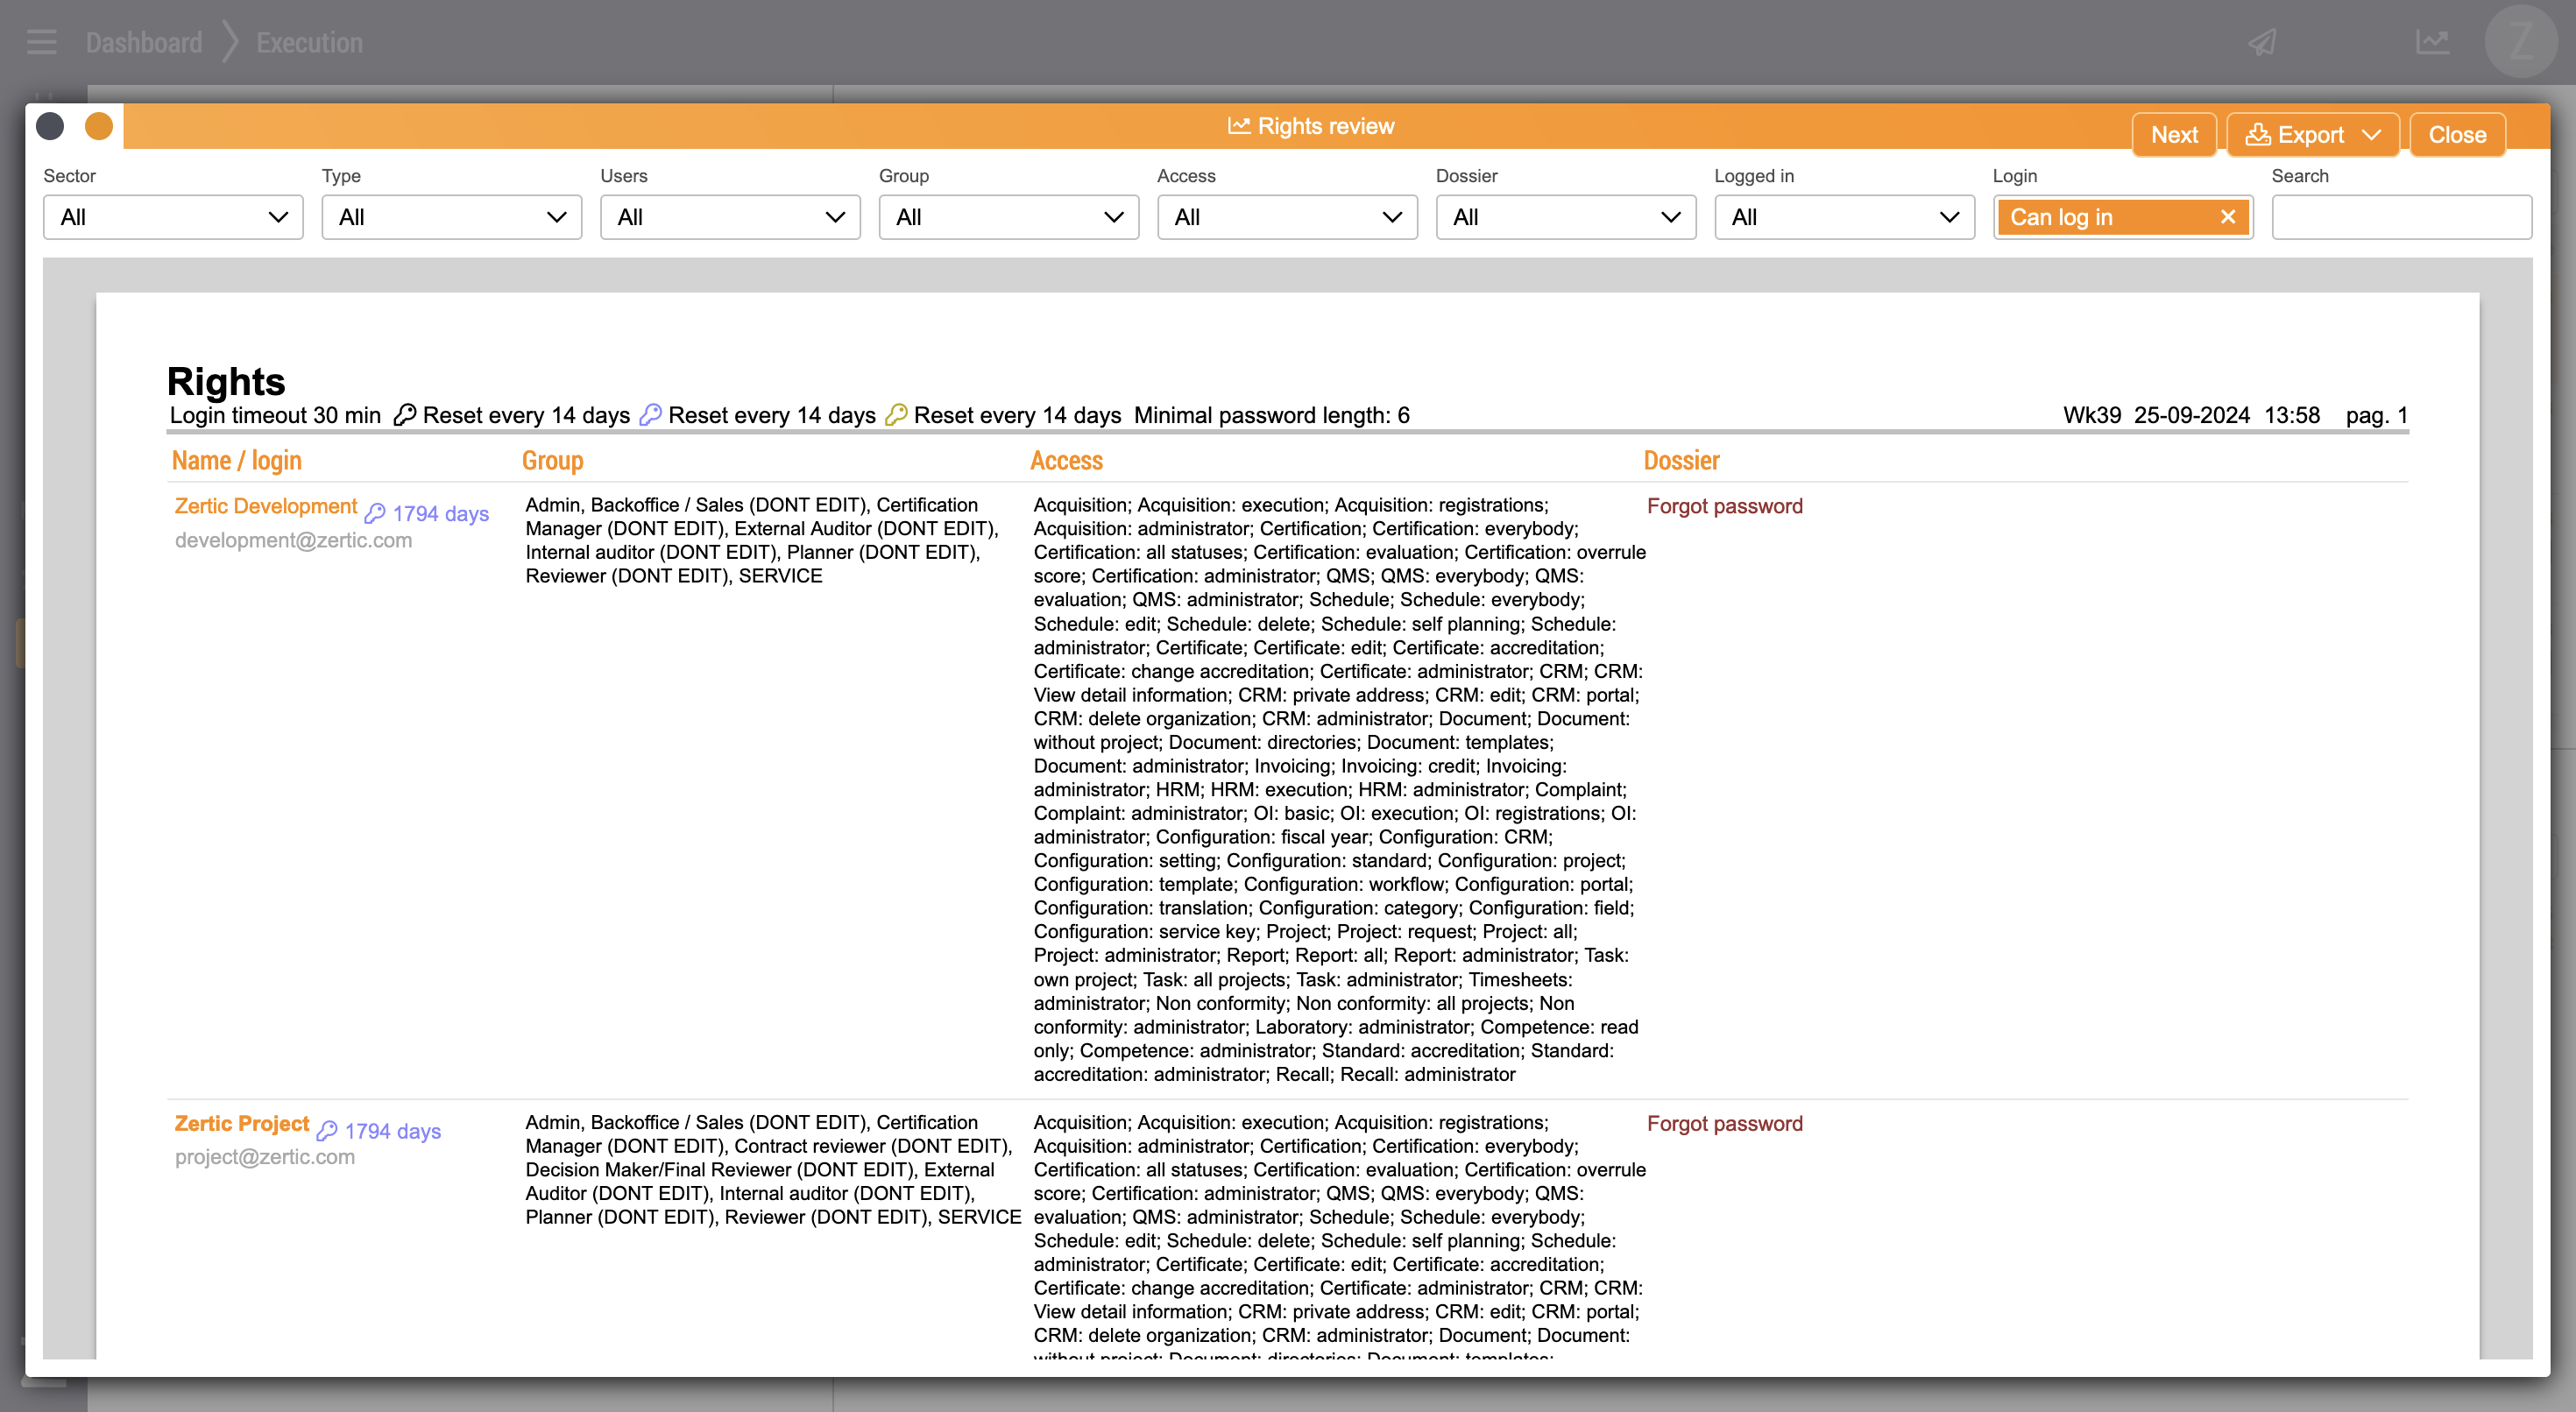
Task: Focus the Search input field
Action: [x=2401, y=217]
